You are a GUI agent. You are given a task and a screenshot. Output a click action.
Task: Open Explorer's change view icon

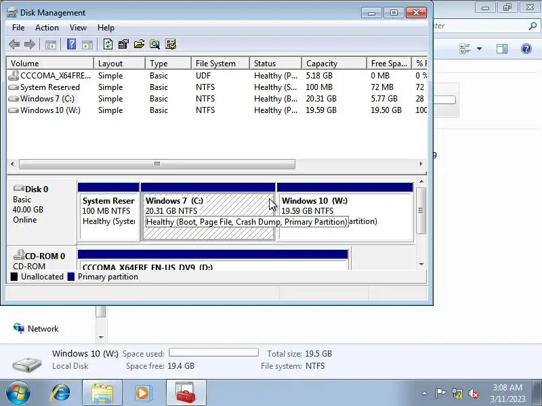[465, 49]
